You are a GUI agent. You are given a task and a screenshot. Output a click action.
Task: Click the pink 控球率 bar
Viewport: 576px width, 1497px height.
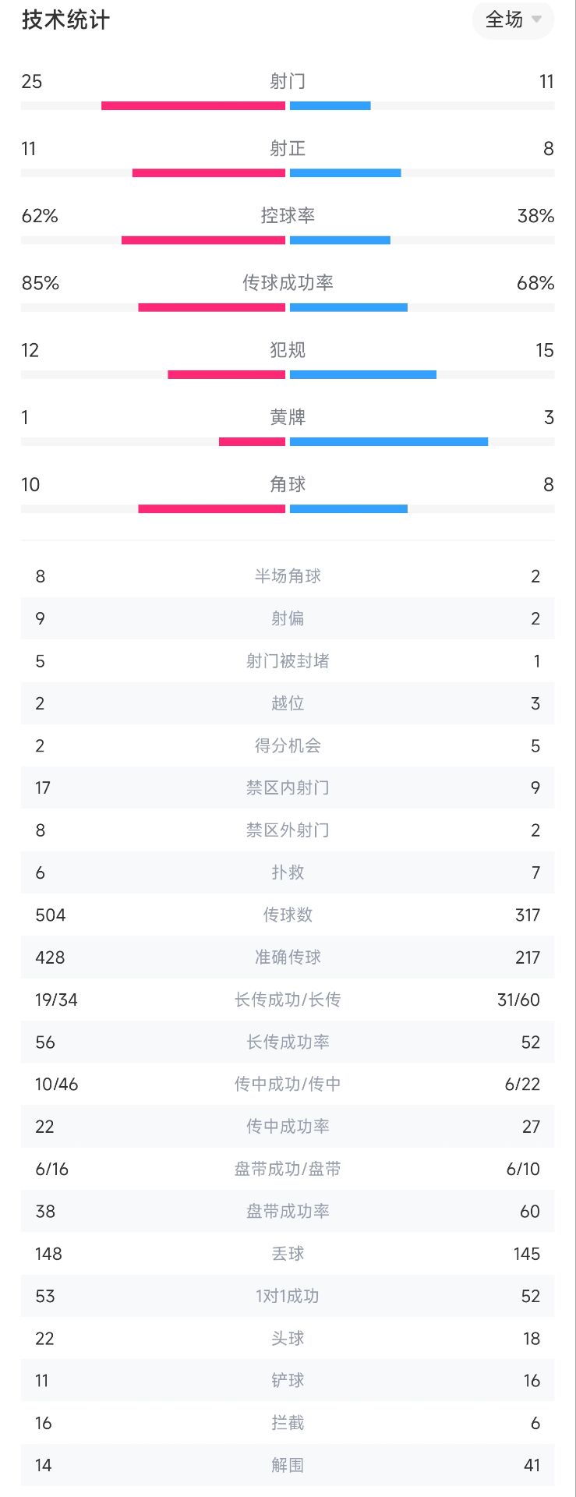point(203,240)
